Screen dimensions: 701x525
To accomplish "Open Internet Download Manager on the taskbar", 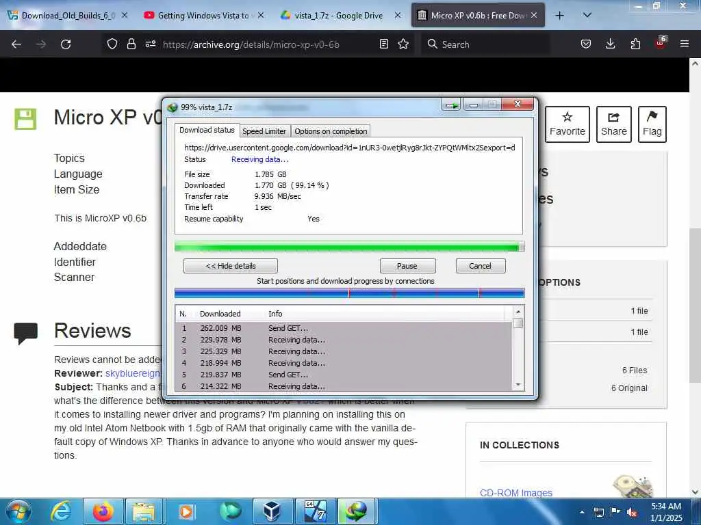I will pos(356,511).
